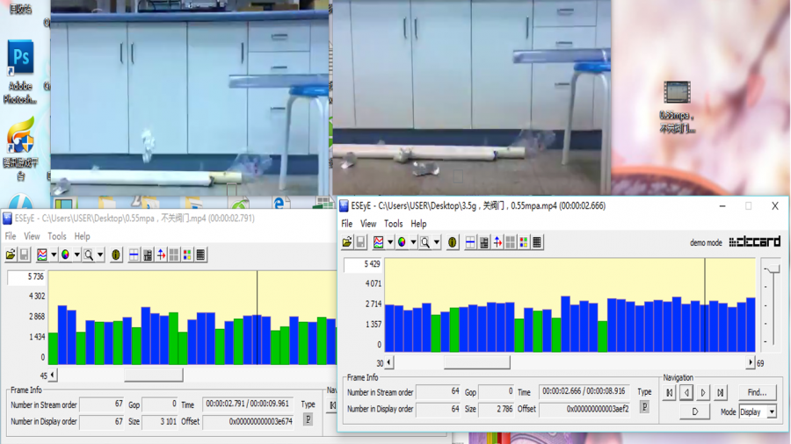Open the Tools menu in right ESEyE window
The width and height of the screenshot is (791, 444).
click(393, 224)
